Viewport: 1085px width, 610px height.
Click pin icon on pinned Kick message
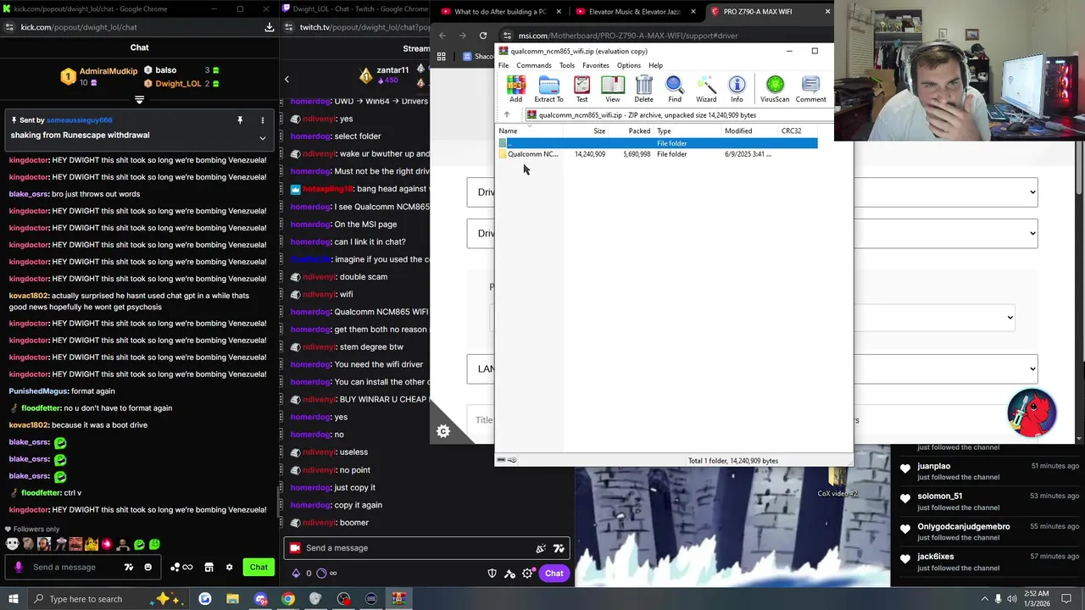[x=240, y=120]
